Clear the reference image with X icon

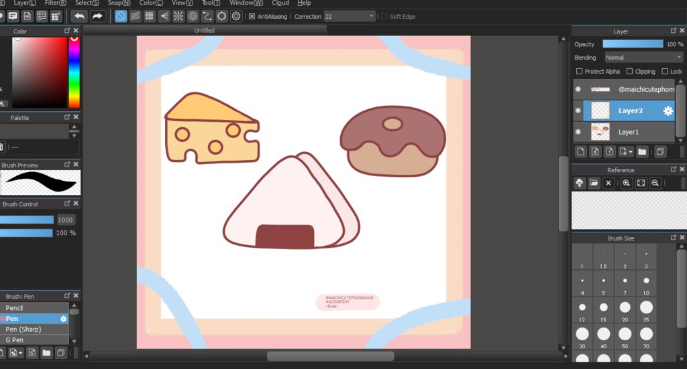point(608,183)
